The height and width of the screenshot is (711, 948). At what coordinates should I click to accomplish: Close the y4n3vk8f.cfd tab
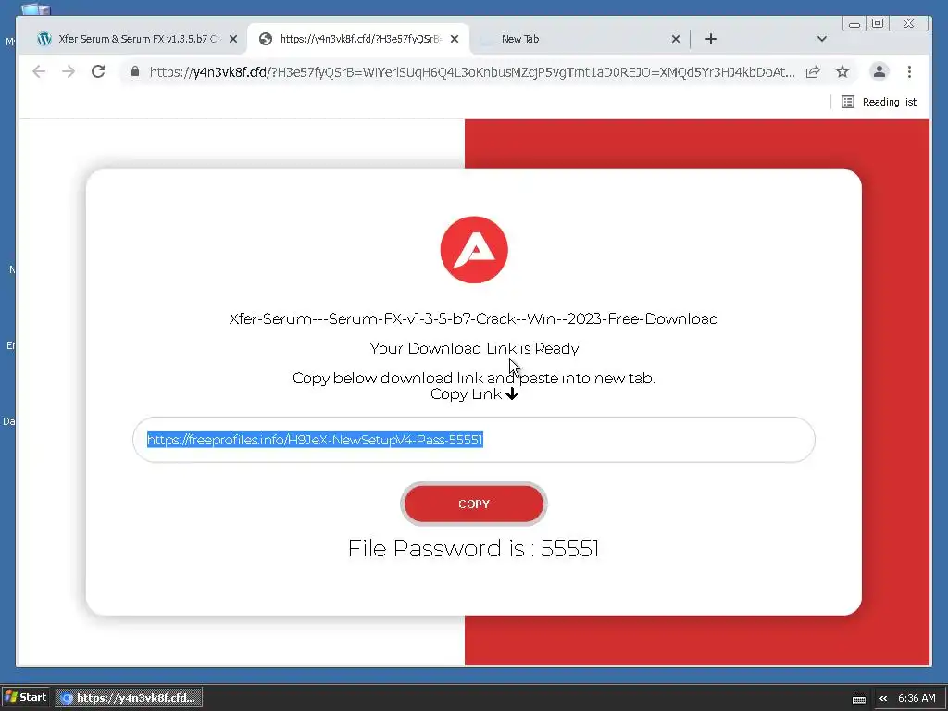pyautogui.click(x=455, y=39)
